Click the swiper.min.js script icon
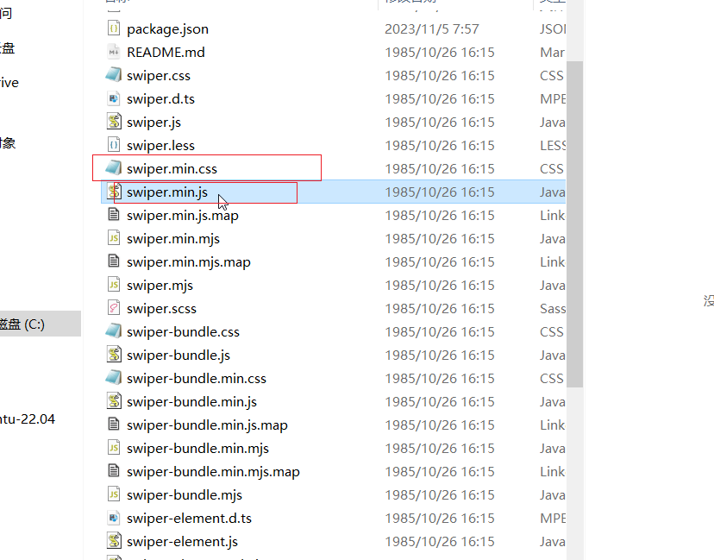The height and width of the screenshot is (560, 714). (x=114, y=192)
